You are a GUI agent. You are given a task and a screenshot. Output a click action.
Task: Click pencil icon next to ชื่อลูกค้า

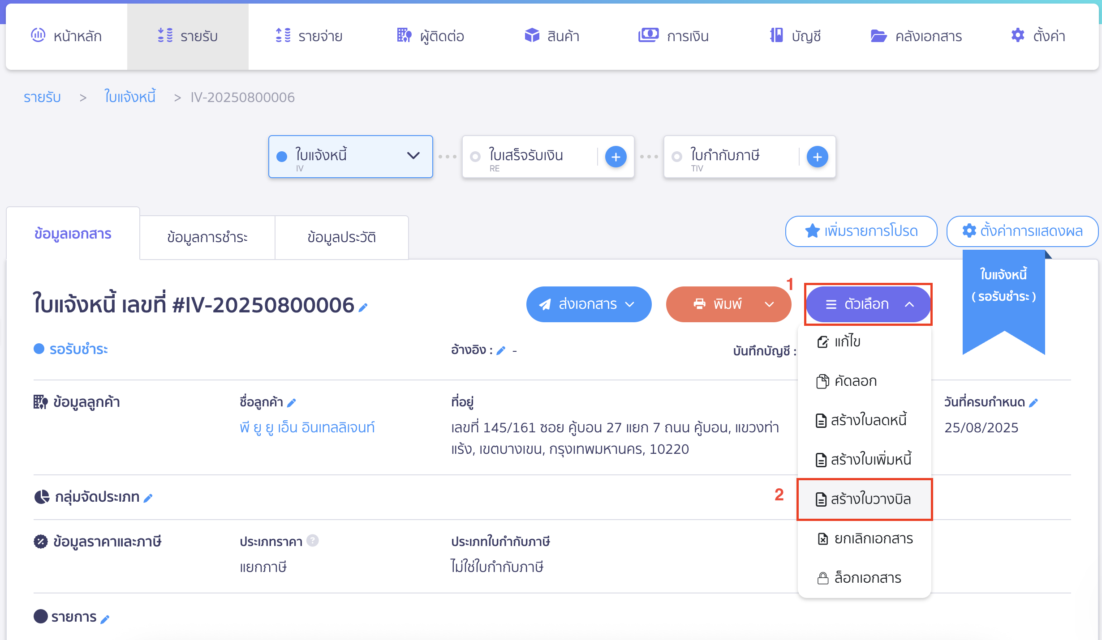[x=292, y=403]
